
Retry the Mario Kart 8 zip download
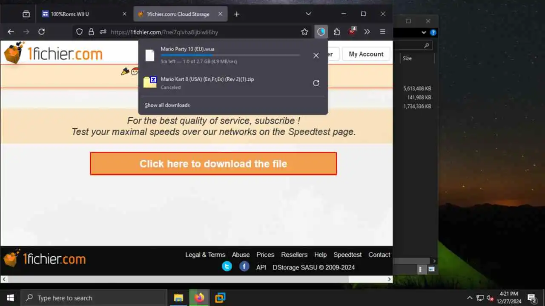click(316, 83)
